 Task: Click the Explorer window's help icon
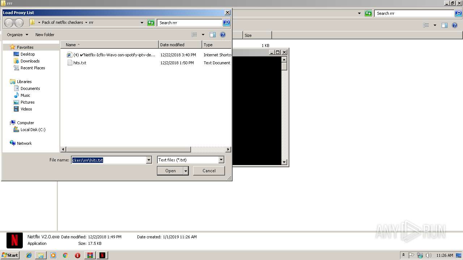coord(455,25)
